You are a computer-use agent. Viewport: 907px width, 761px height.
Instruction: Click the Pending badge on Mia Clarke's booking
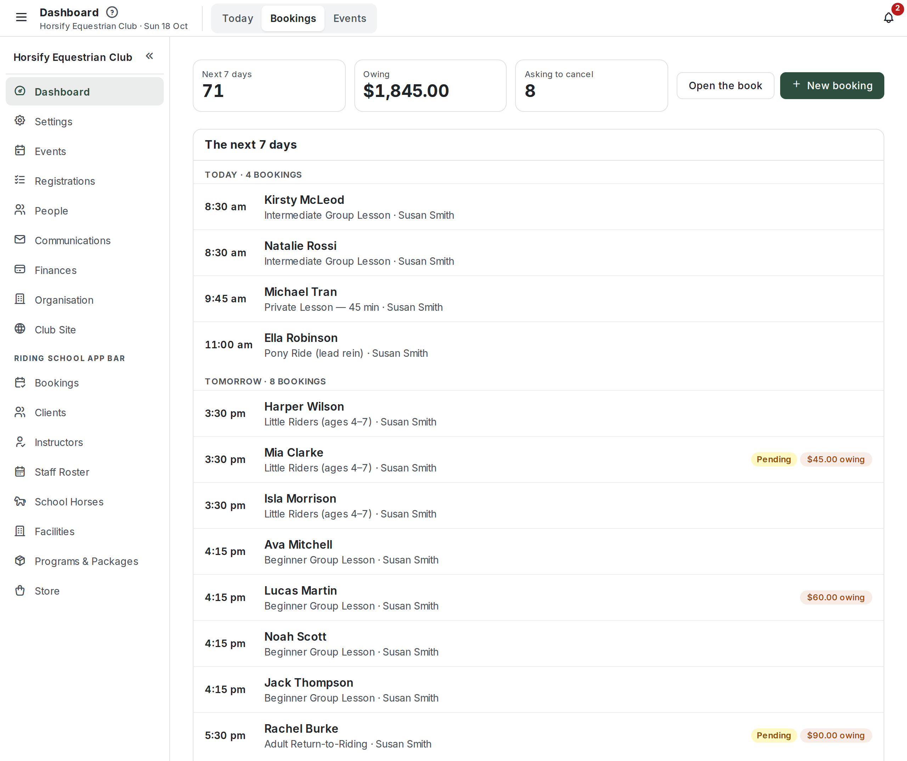pos(773,459)
